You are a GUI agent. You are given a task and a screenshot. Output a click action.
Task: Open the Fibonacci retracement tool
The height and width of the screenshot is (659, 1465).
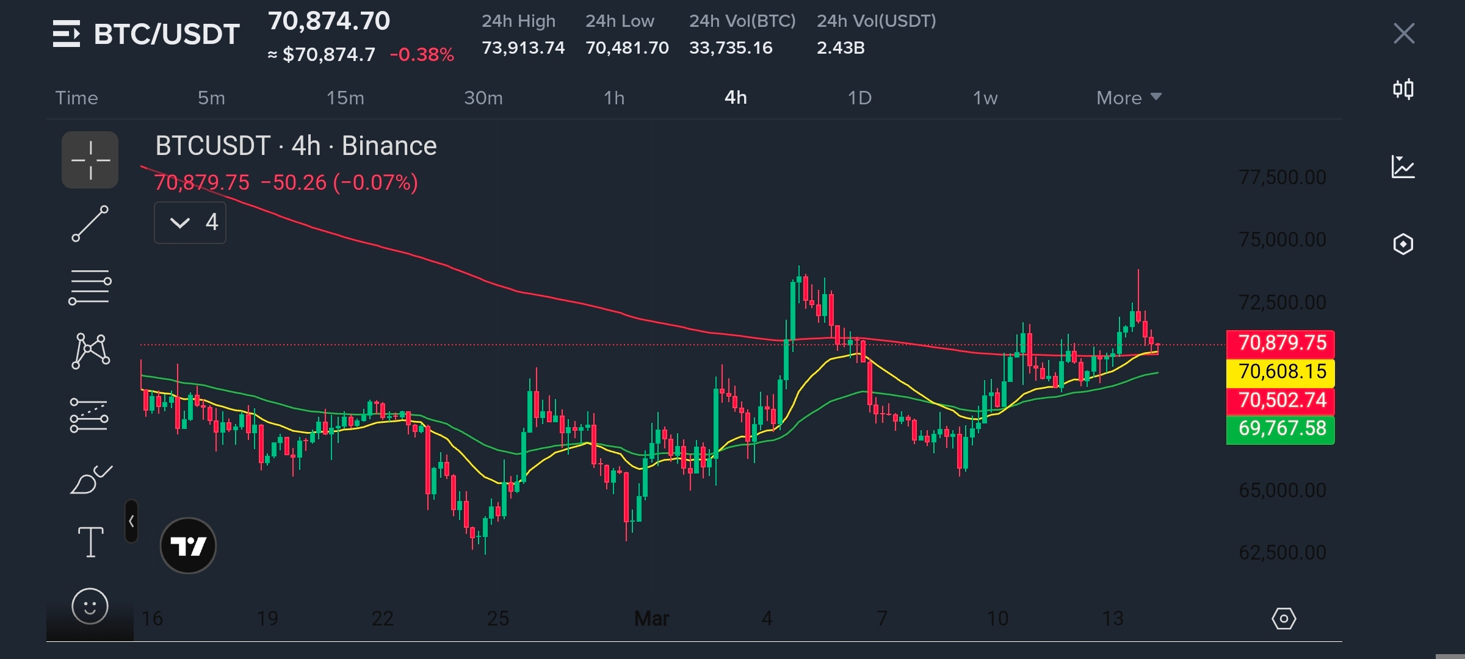click(90, 287)
